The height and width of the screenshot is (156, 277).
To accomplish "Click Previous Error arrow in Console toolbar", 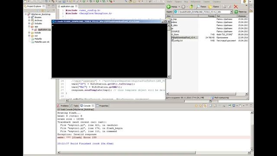I will (200, 106).
